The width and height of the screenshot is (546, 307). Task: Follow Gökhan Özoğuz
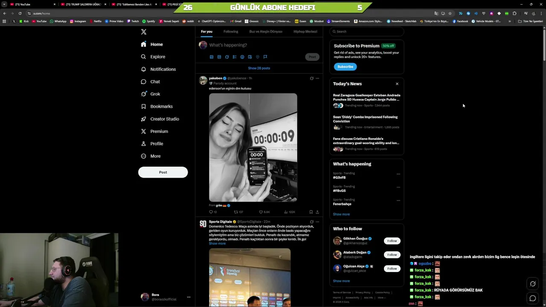tap(392, 241)
